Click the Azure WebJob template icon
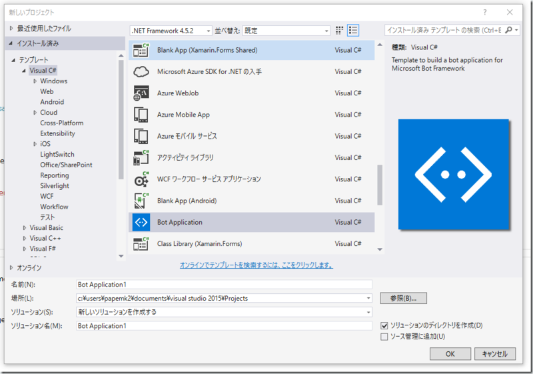 (141, 93)
